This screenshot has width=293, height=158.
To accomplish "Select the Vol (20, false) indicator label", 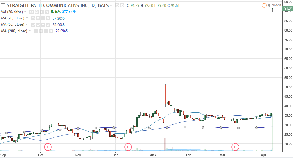I will click(12, 12).
